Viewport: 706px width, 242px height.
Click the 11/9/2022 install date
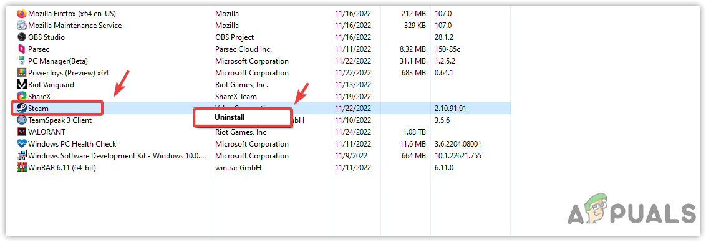[x=351, y=156]
